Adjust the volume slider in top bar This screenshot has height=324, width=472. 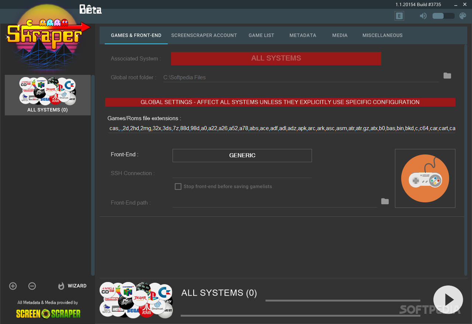click(443, 16)
